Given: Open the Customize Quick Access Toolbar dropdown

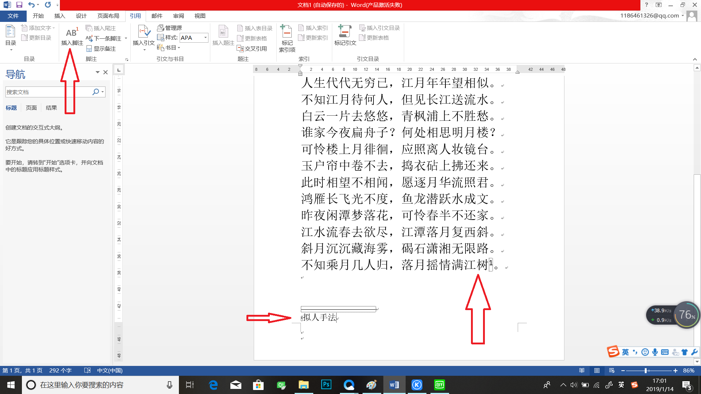Looking at the screenshot, I should point(57,5).
